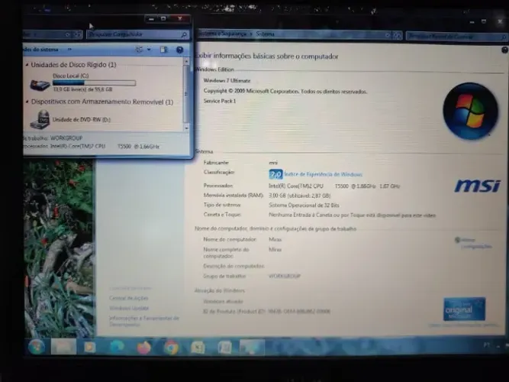Click the Windows 7 Ultimate text
Screen dimensions: 509x382
[227, 81]
